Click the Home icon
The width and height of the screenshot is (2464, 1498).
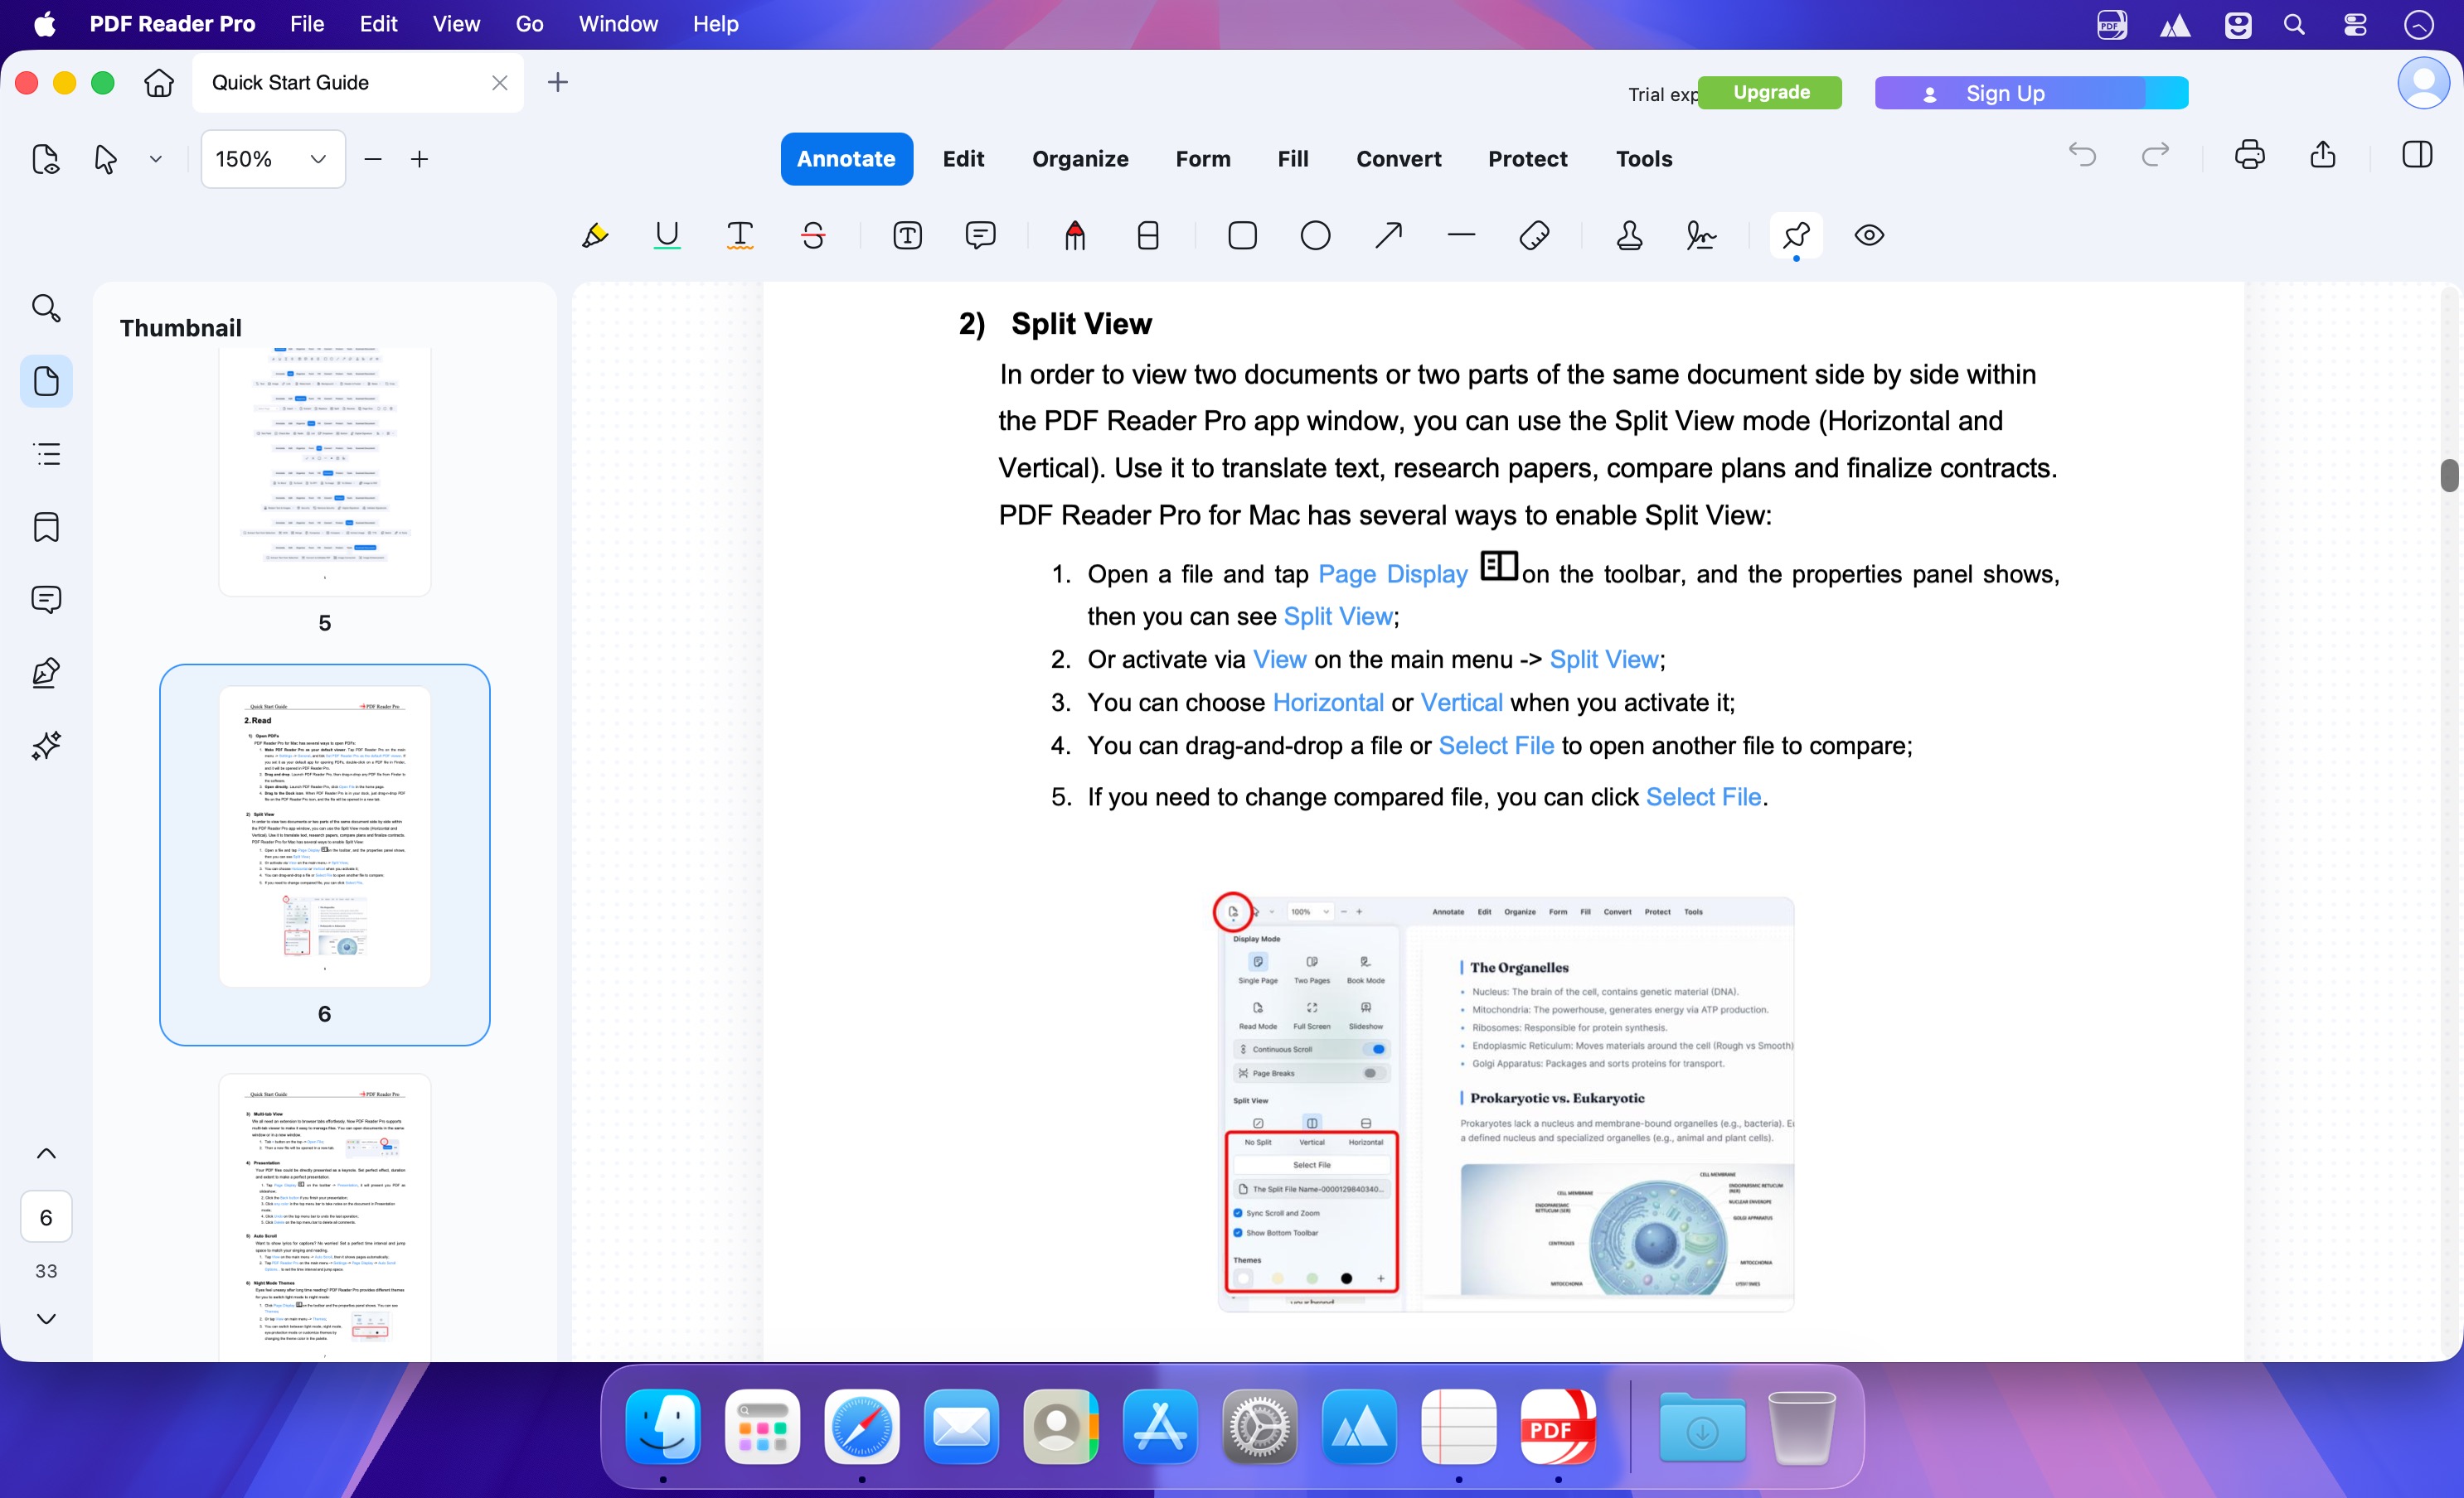coord(159,83)
